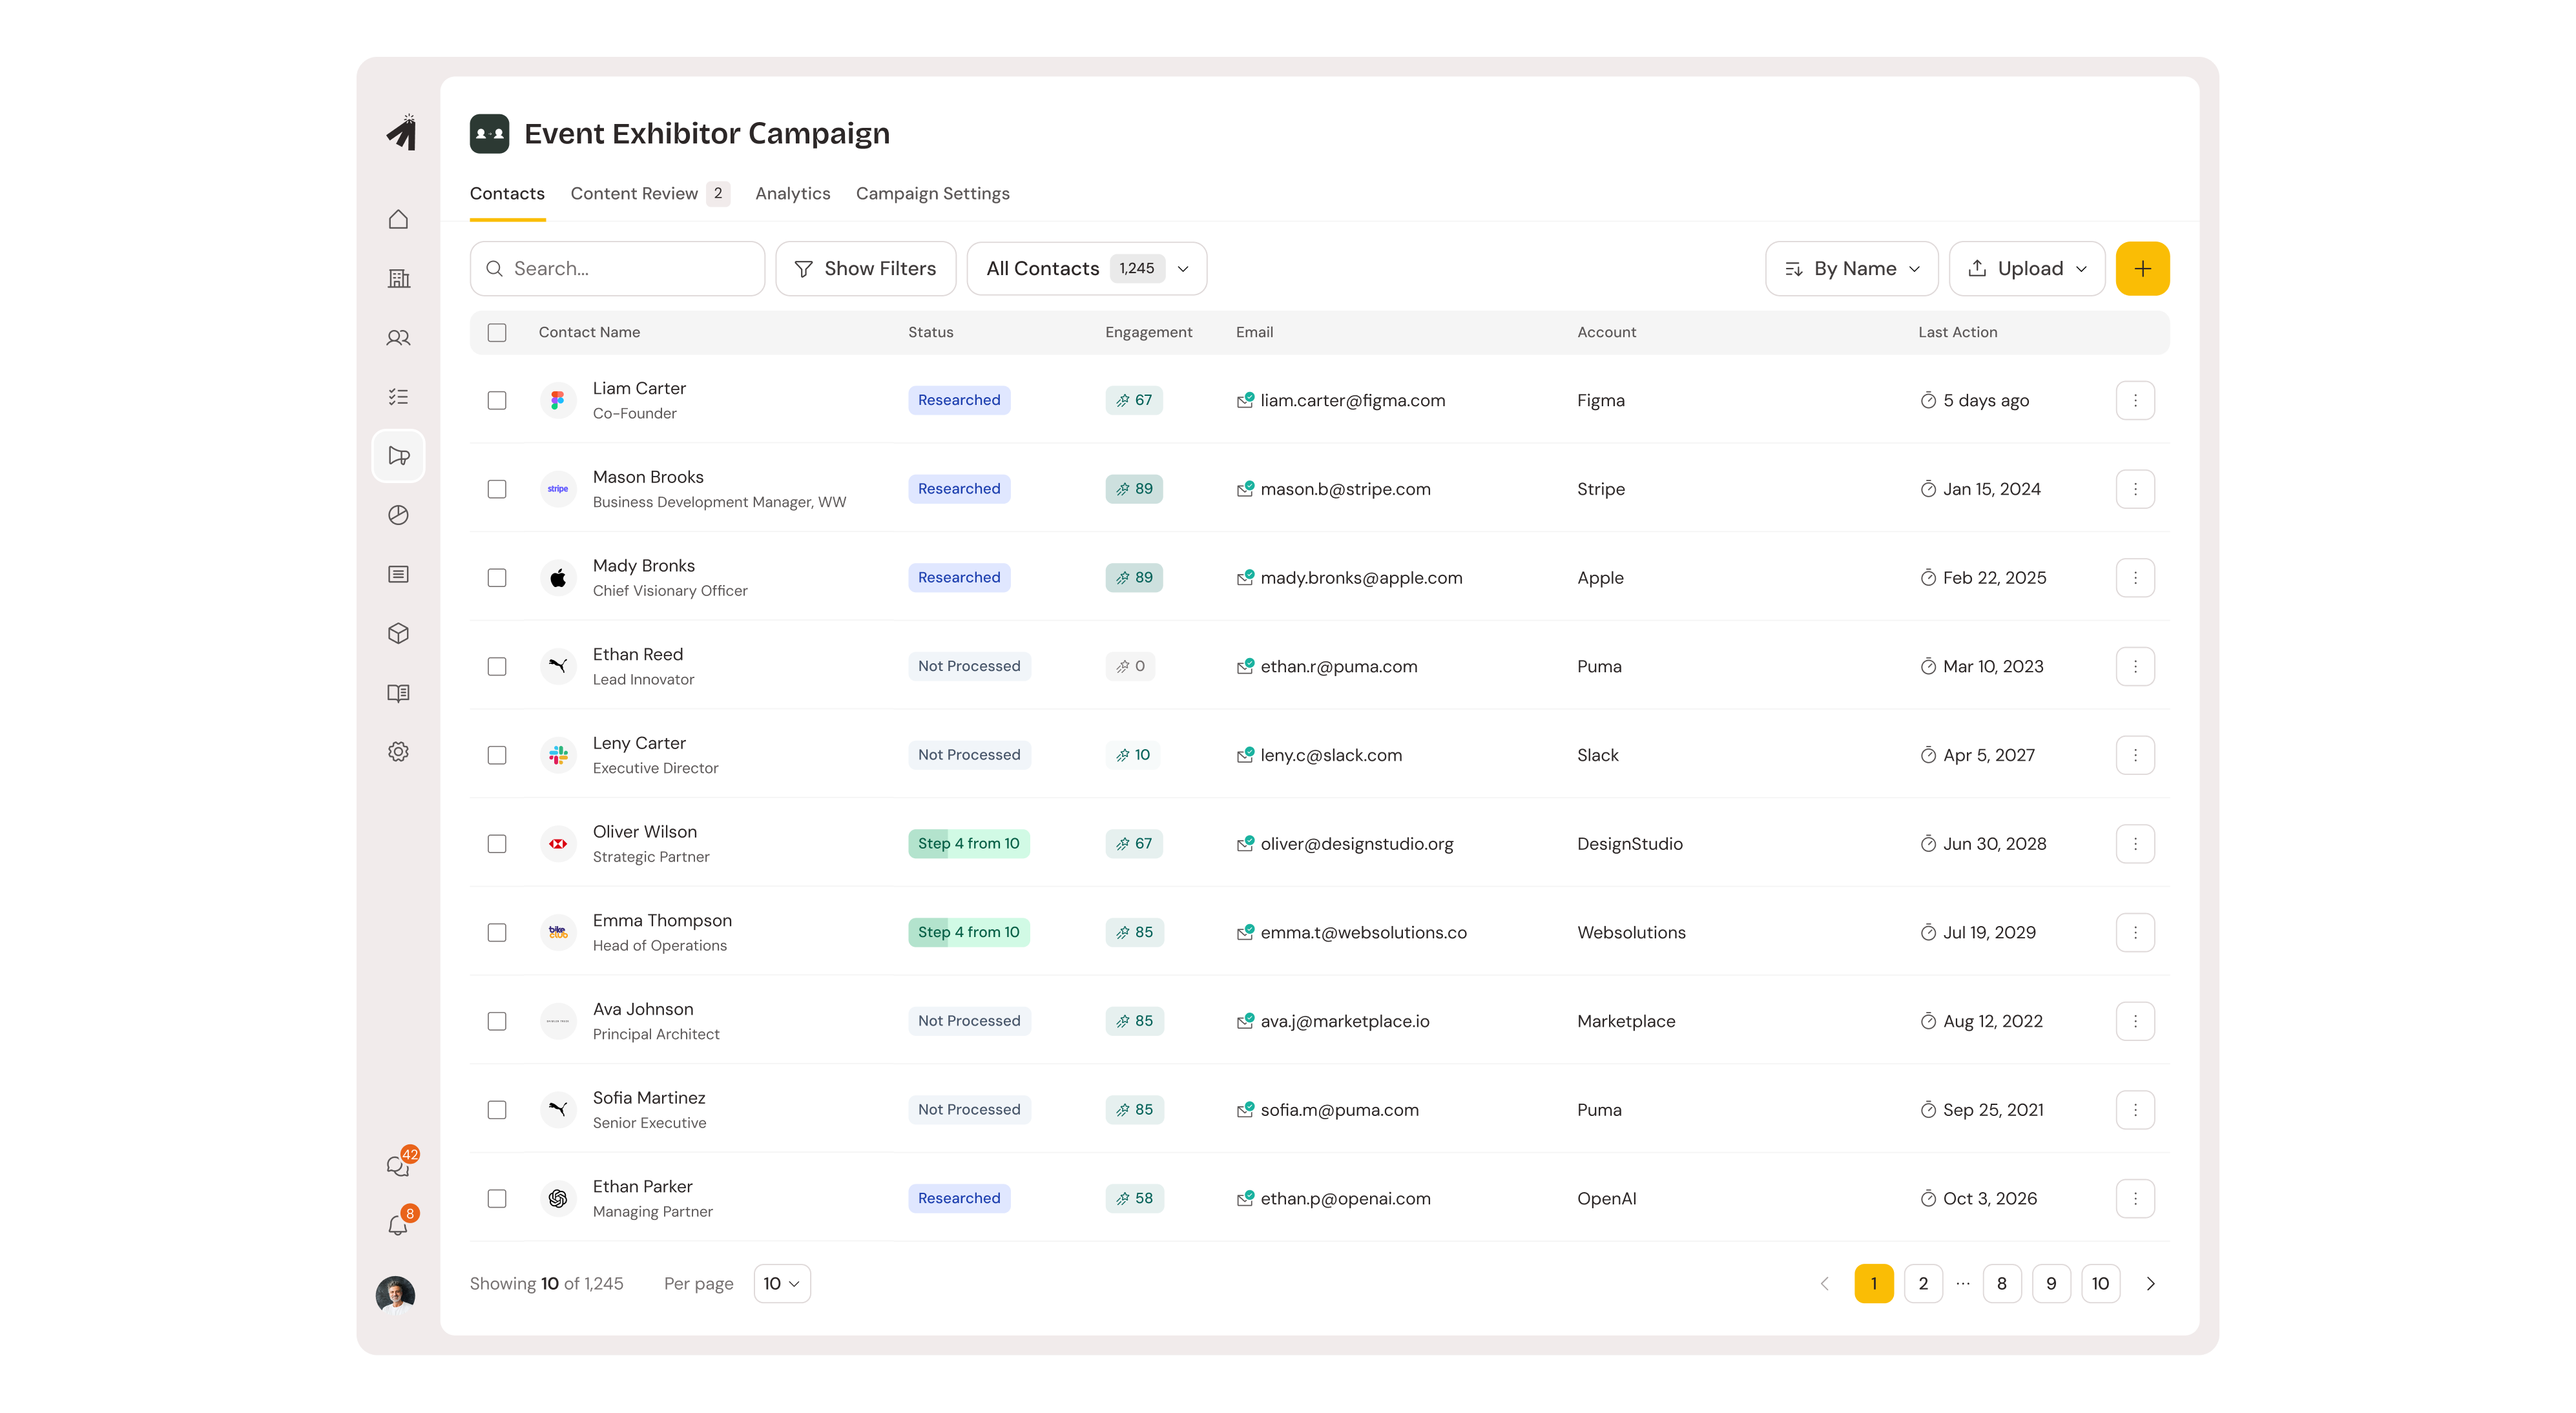Open the Analytics tab
Screen dimensions: 2576x1413
coord(792,193)
